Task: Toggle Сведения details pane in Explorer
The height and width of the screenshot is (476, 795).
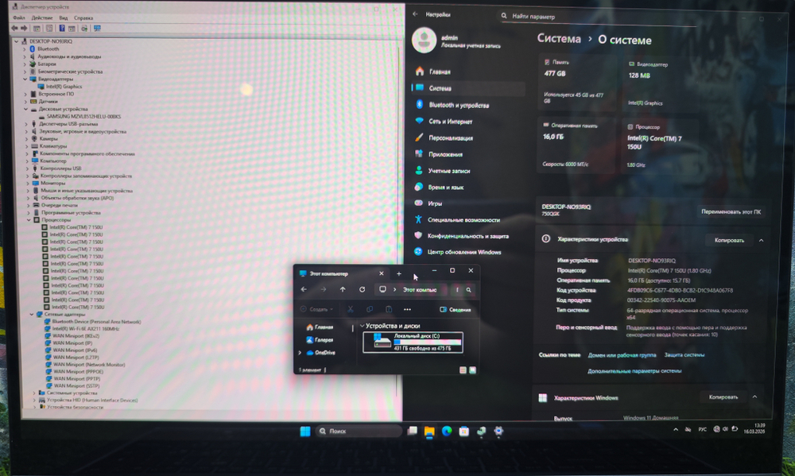Action: 456,309
